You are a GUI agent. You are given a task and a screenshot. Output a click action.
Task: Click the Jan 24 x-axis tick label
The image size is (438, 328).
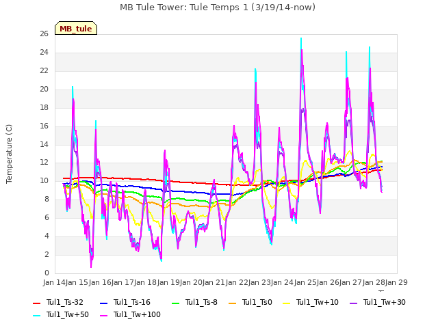[283, 282]
